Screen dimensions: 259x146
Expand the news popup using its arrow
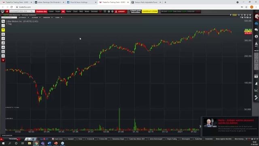point(200,127)
